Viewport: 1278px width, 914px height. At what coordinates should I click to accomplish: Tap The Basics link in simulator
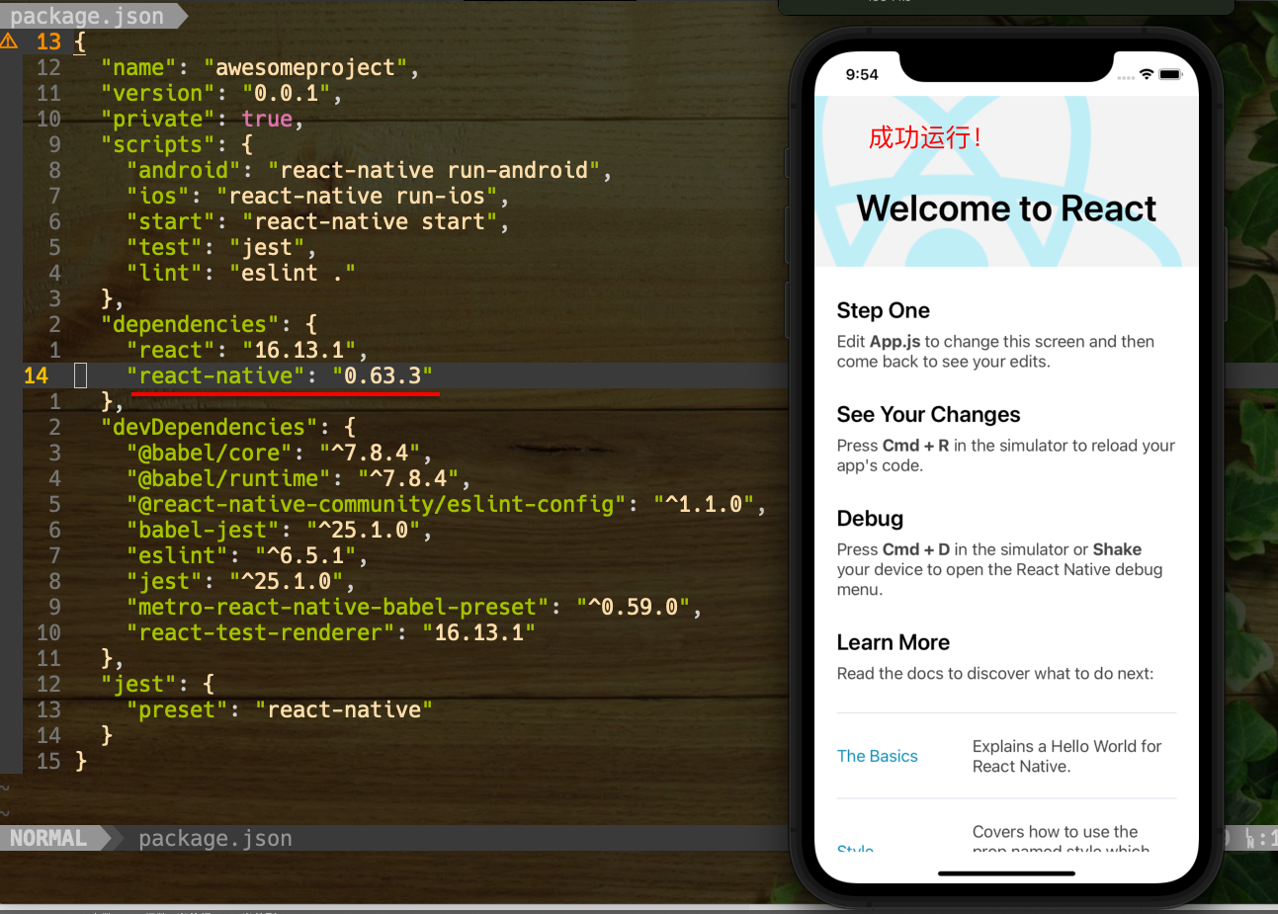point(877,756)
